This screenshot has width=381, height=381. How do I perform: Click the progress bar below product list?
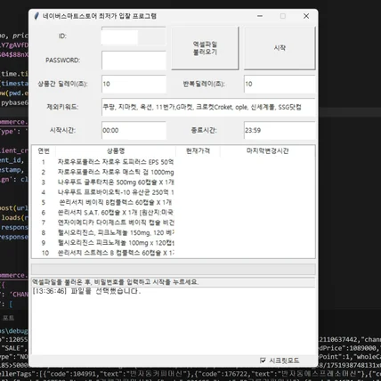click(174, 270)
